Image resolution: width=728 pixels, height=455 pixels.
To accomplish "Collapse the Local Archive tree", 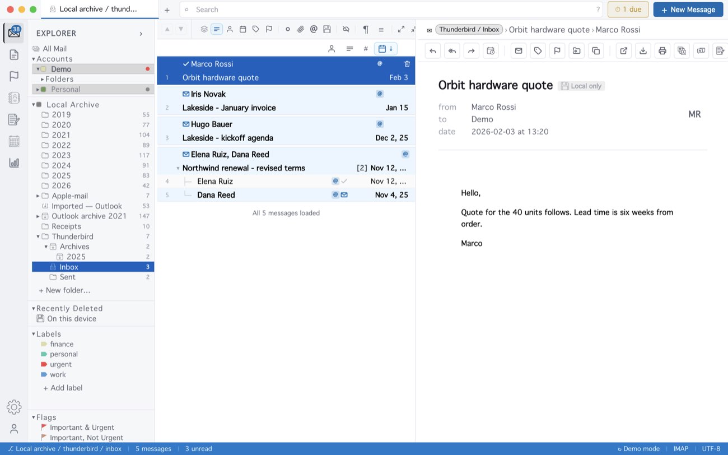I will pos(34,105).
